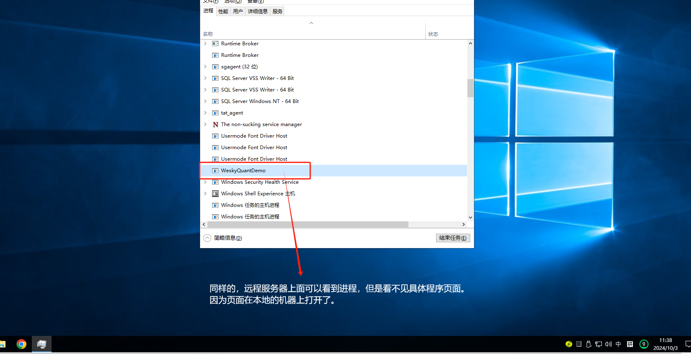Click the Task Manager taskbar icon
This screenshot has height=354, width=691.
click(x=42, y=344)
